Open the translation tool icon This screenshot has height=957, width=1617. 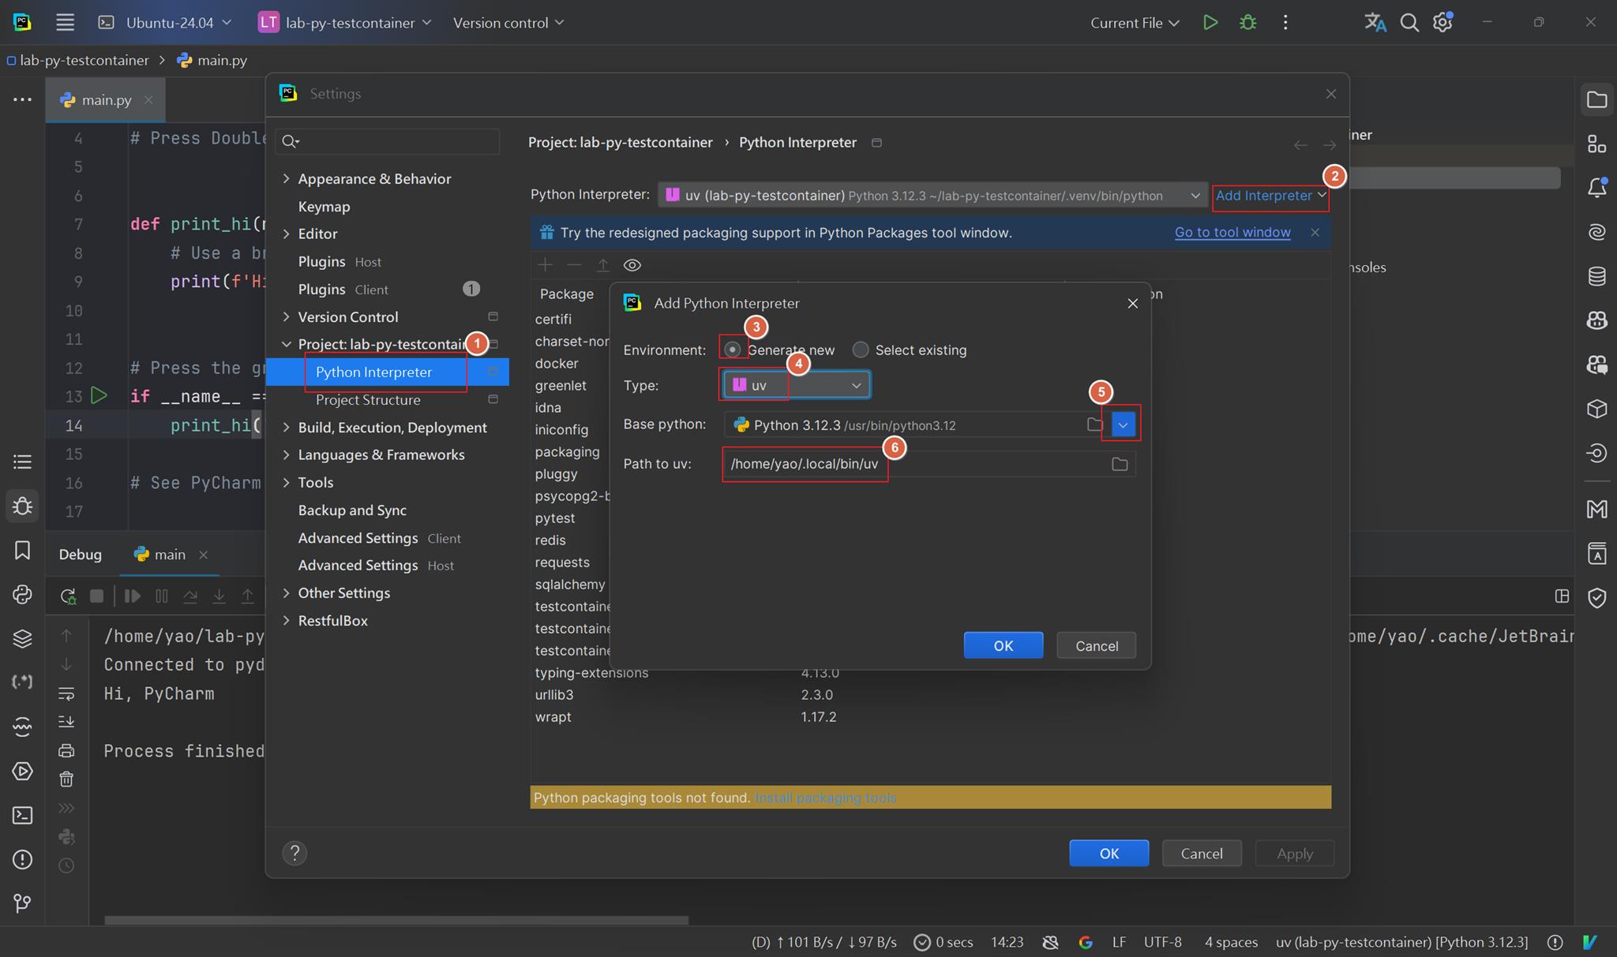(1375, 22)
